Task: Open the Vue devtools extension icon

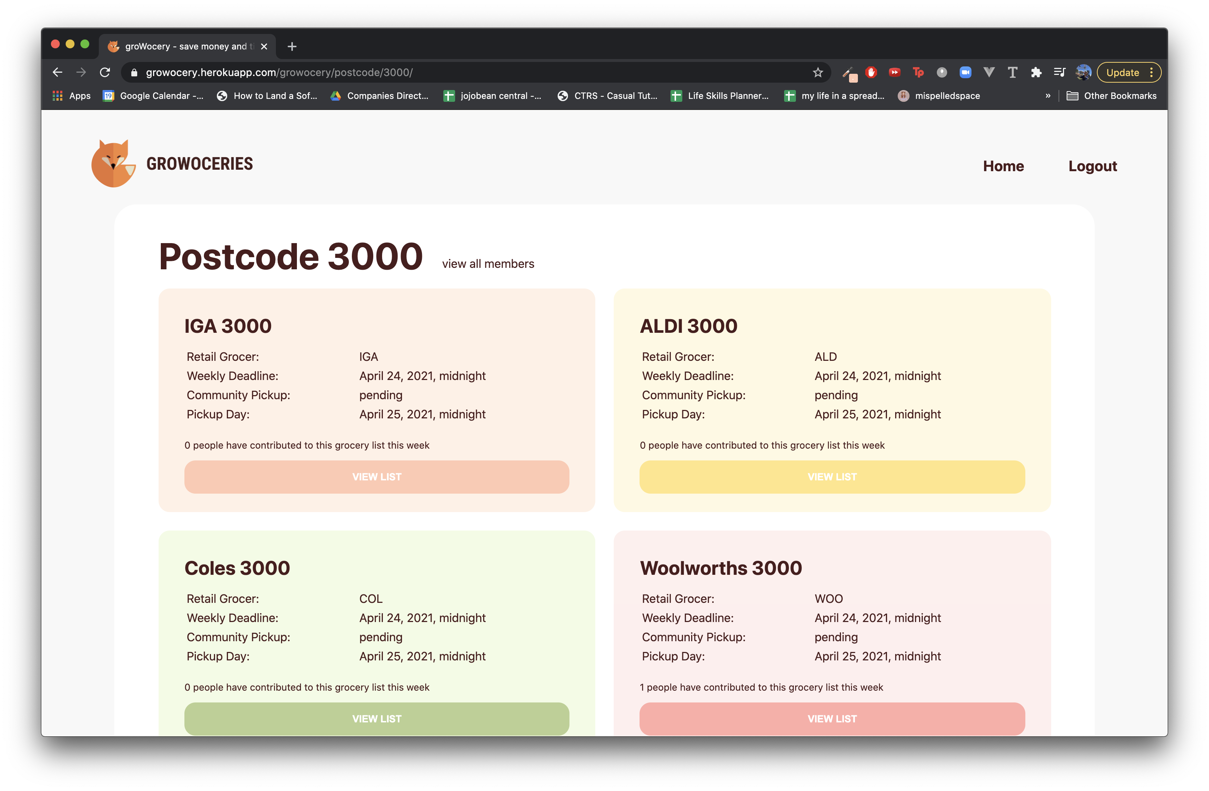Action: (x=988, y=73)
